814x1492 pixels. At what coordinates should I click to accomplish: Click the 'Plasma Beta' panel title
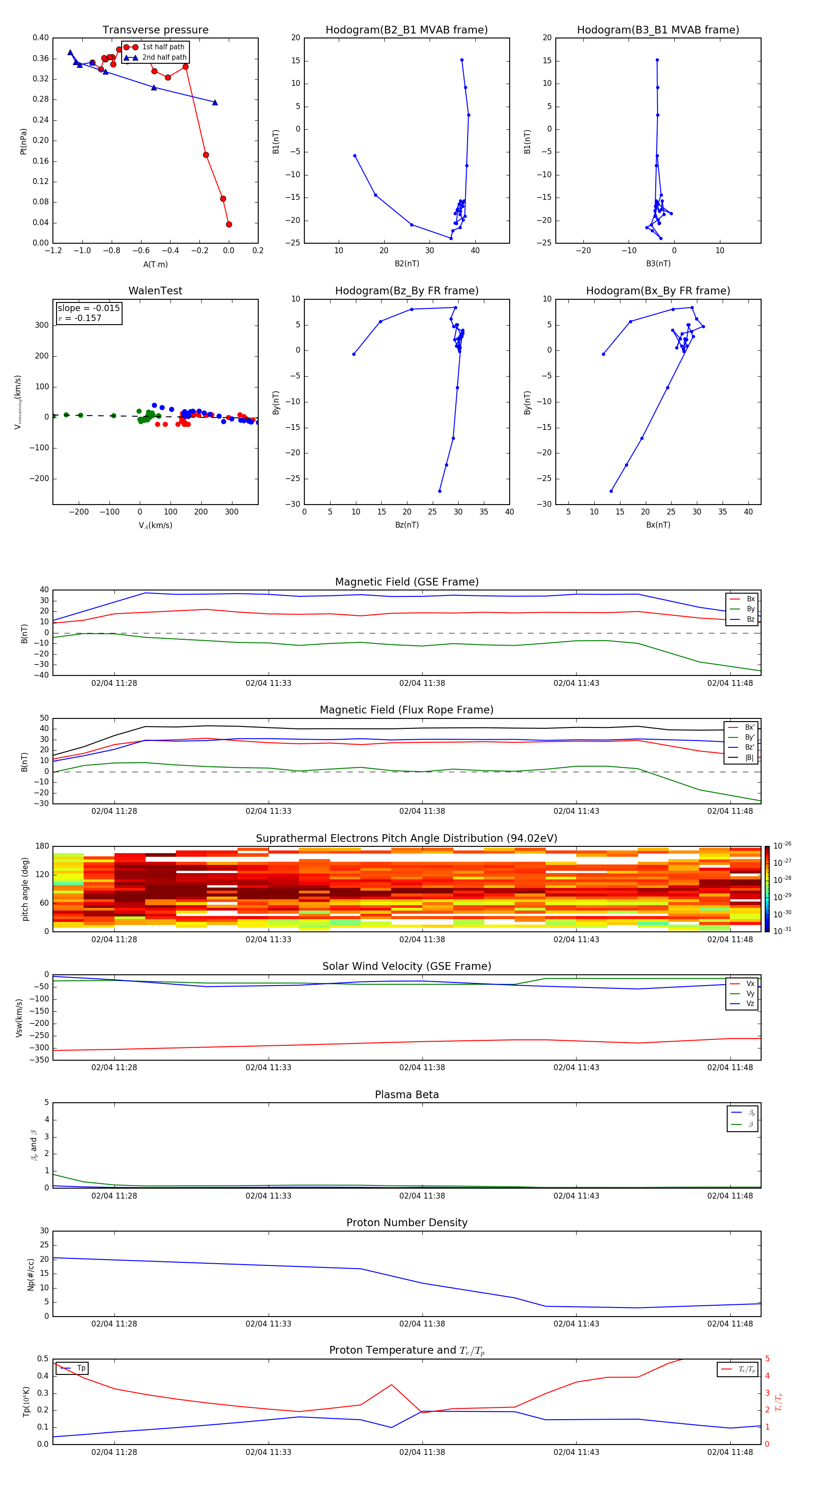pyautogui.click(x=407, y=1095)
